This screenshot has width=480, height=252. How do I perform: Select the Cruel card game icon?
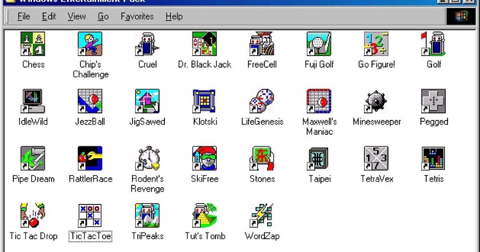coord(148,44)
